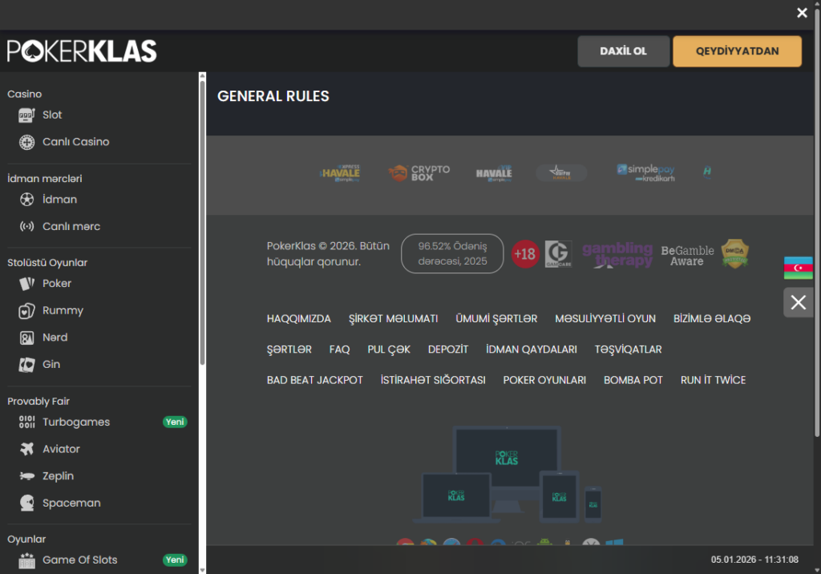Click the Crypto Box payment logo
Screen dimensions: 821x574
419,173
